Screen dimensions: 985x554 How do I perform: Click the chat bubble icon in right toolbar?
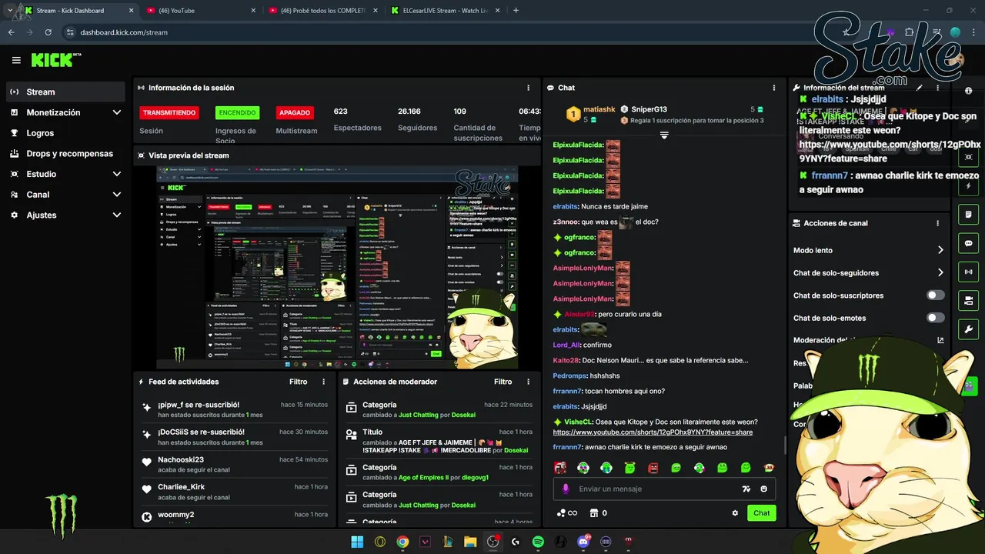click(x=969, y=243)
